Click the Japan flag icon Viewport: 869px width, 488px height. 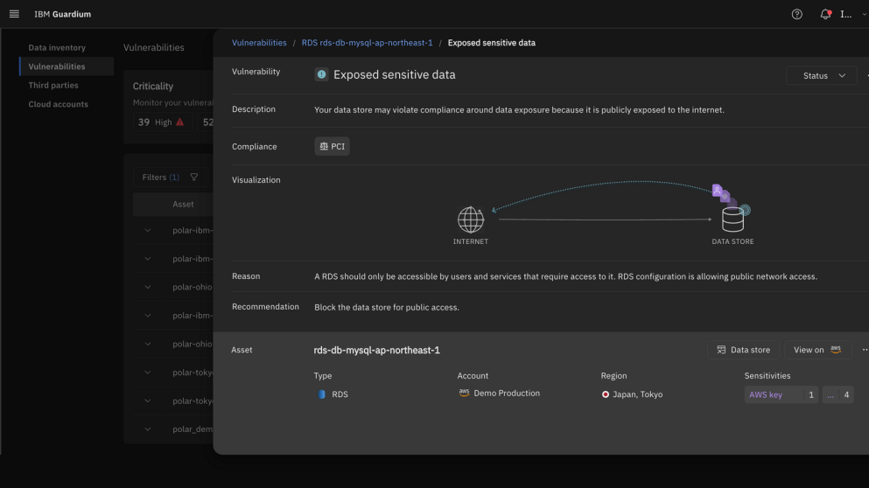[x=606, y=394]
